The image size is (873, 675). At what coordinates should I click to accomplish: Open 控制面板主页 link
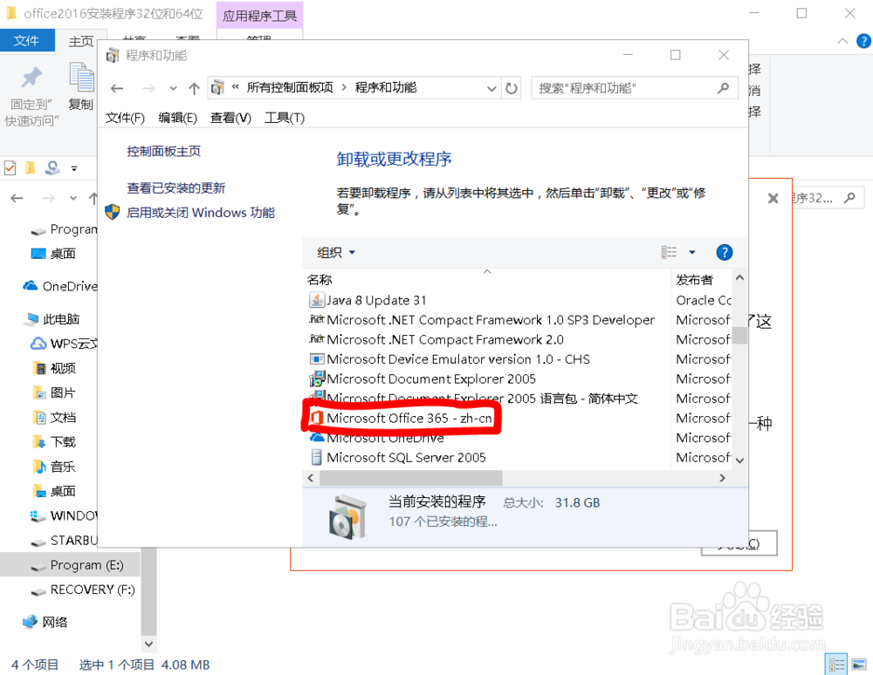164,151
